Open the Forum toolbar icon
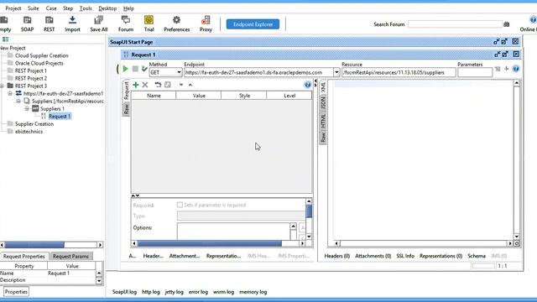This screenshot has height=302, width=537. click(126, 23)
